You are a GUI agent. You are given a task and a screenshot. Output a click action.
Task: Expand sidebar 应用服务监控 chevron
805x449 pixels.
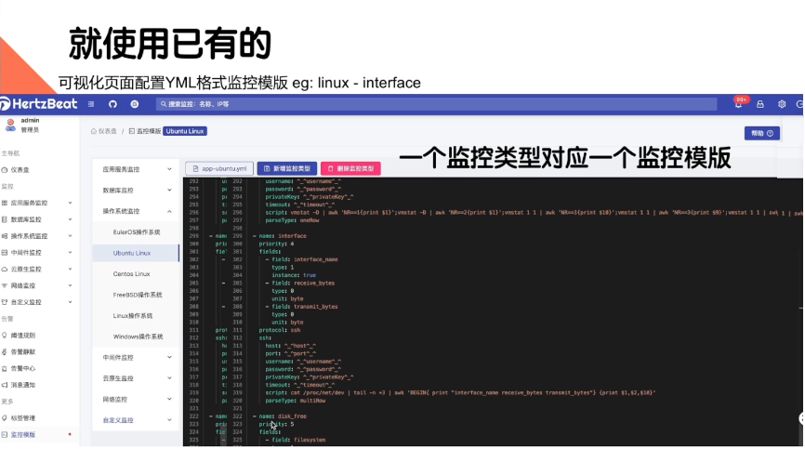(x=71, y=204)
